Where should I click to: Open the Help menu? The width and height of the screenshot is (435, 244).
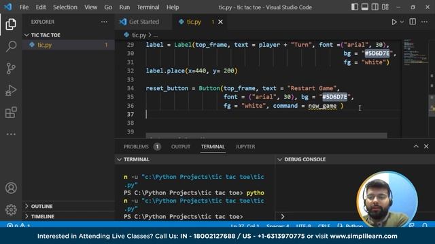click(173, 7)
